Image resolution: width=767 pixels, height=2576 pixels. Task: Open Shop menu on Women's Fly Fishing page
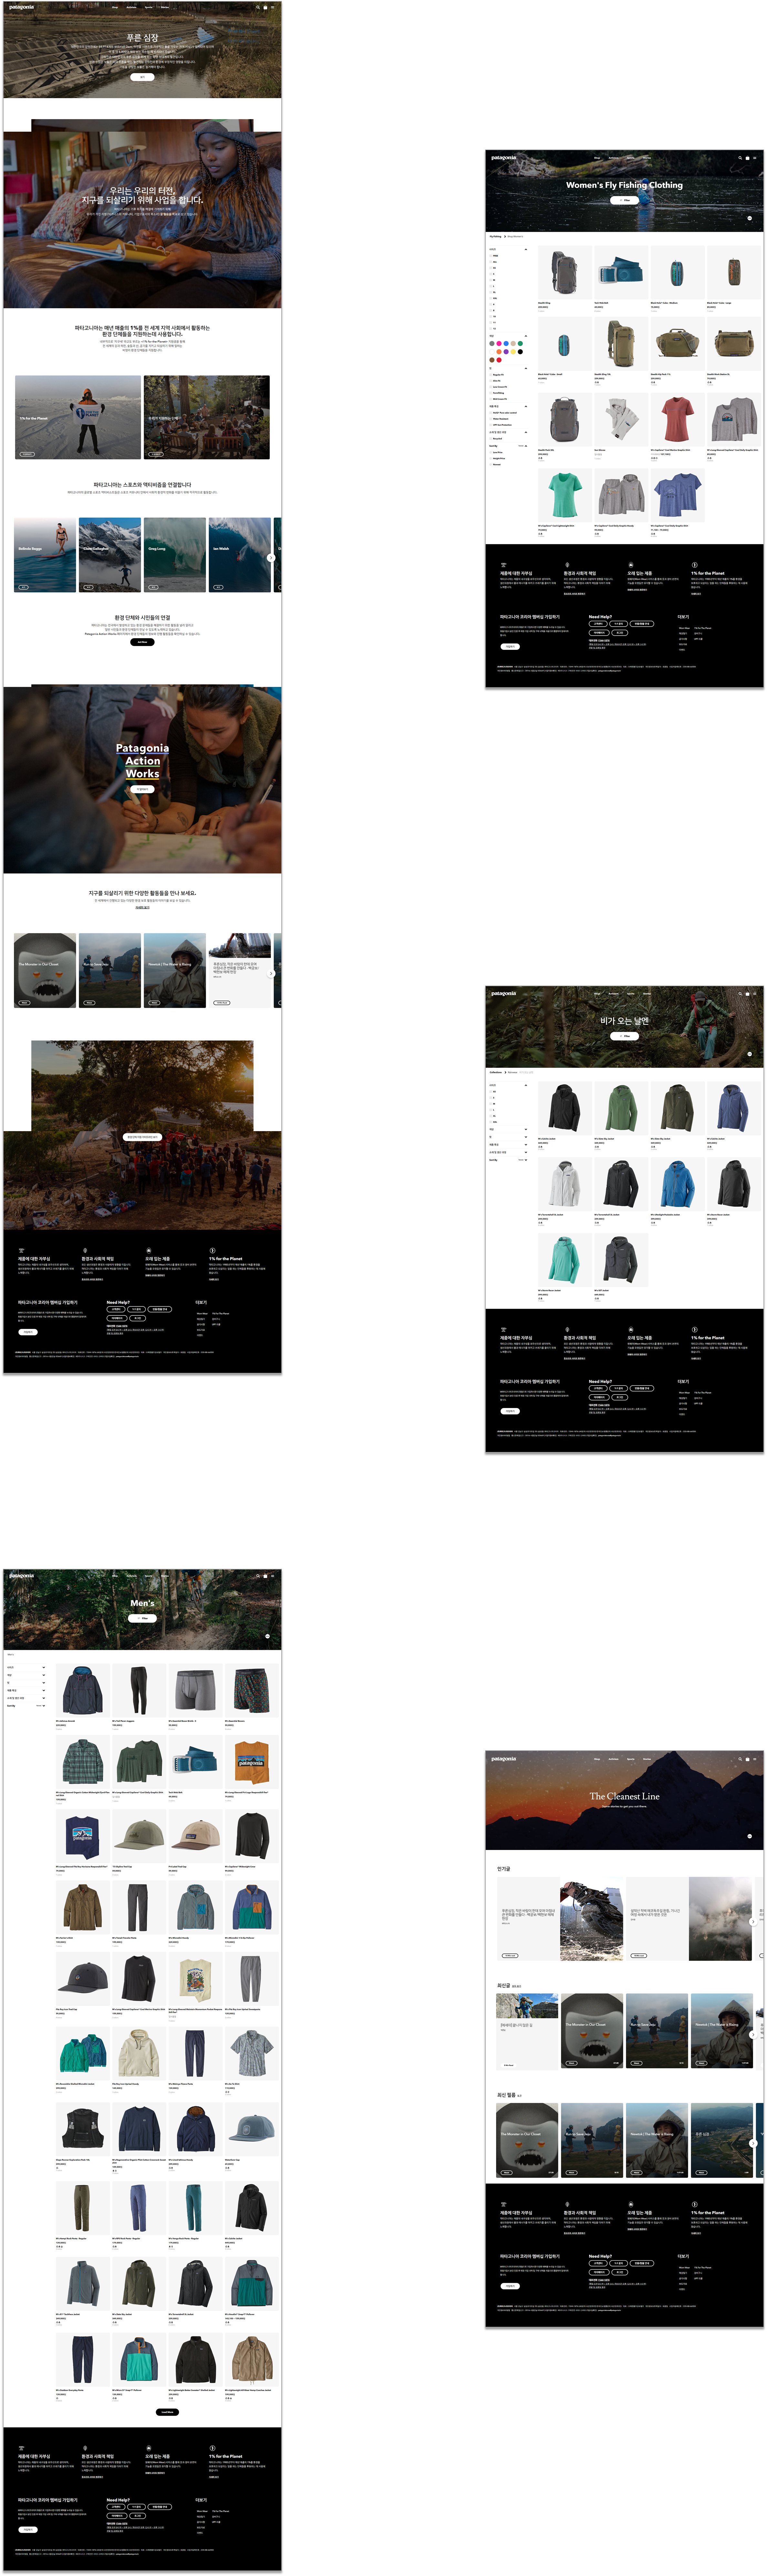tap(597, 158)
